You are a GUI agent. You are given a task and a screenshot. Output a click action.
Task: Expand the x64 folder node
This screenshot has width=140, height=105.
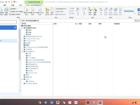tap(24, 34)
